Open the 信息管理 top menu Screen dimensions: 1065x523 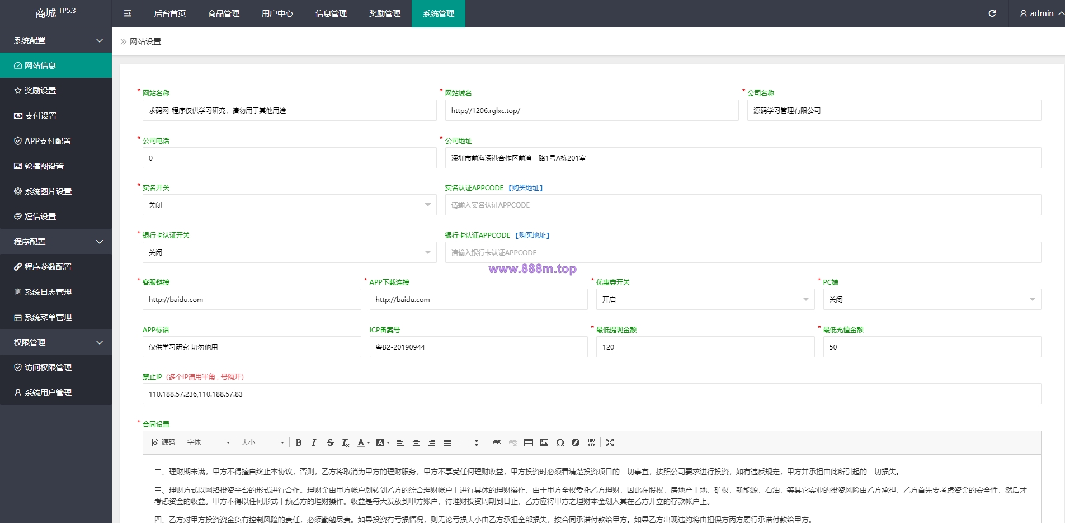tap(331, 13)
